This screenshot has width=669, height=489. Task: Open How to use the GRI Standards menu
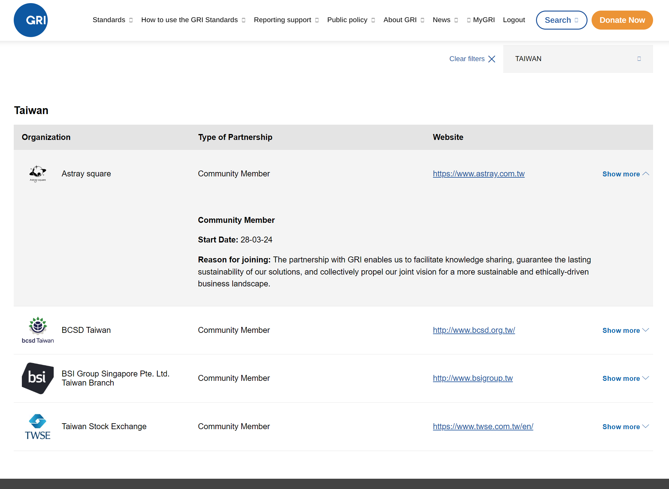tap(193, 20)
